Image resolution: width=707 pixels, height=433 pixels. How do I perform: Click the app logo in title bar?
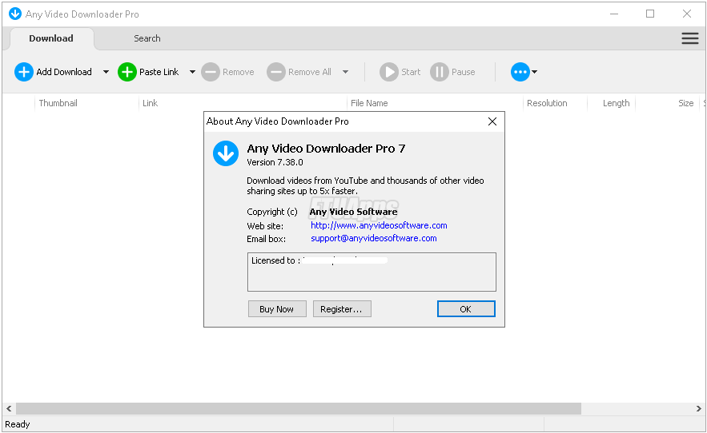pos(15,14)
